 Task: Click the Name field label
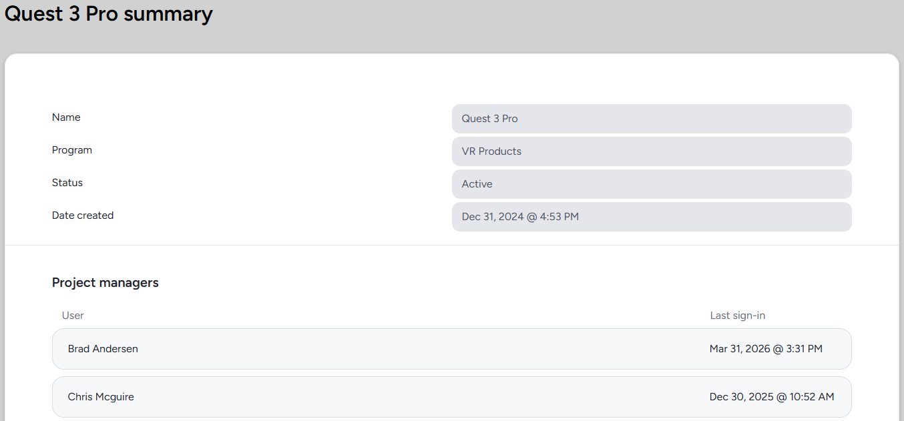66,117
